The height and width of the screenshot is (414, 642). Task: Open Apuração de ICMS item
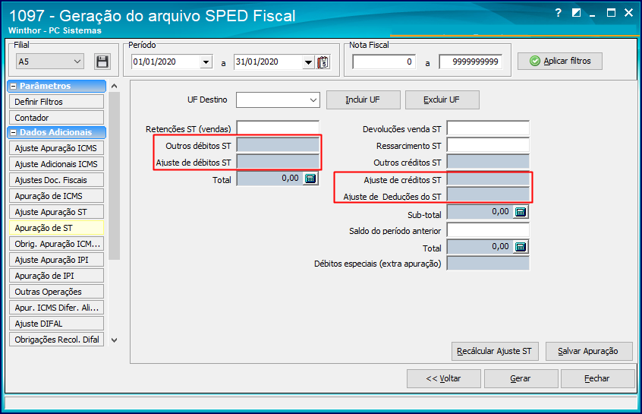(x=56, y=196)
